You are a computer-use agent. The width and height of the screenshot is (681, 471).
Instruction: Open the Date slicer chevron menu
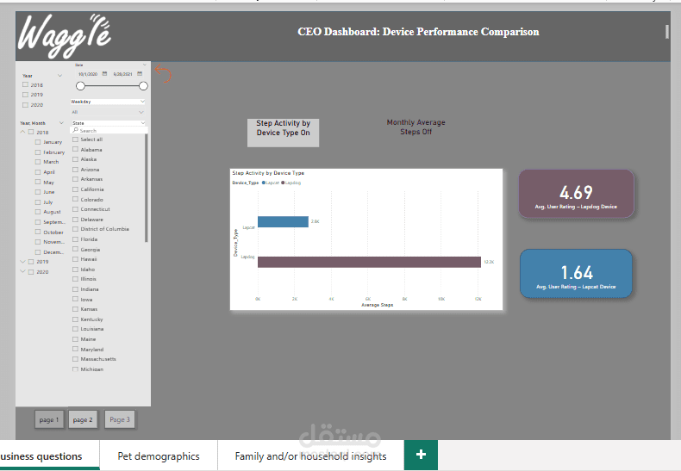click(x=145, y=65)
